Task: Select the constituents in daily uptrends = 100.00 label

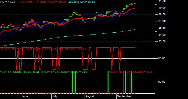Action: 43,49
